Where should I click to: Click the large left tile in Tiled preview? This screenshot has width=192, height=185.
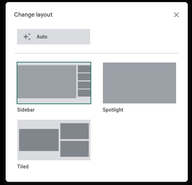pos(39,140)
